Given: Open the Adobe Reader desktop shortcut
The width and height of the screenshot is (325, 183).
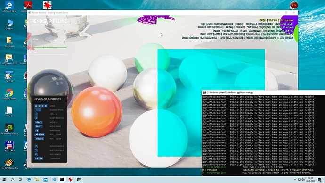Looking at the screenshot, I should tap(28, 7).
